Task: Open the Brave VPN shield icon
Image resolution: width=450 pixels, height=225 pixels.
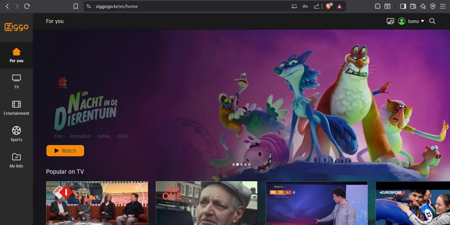Action: tap(433, 6)
